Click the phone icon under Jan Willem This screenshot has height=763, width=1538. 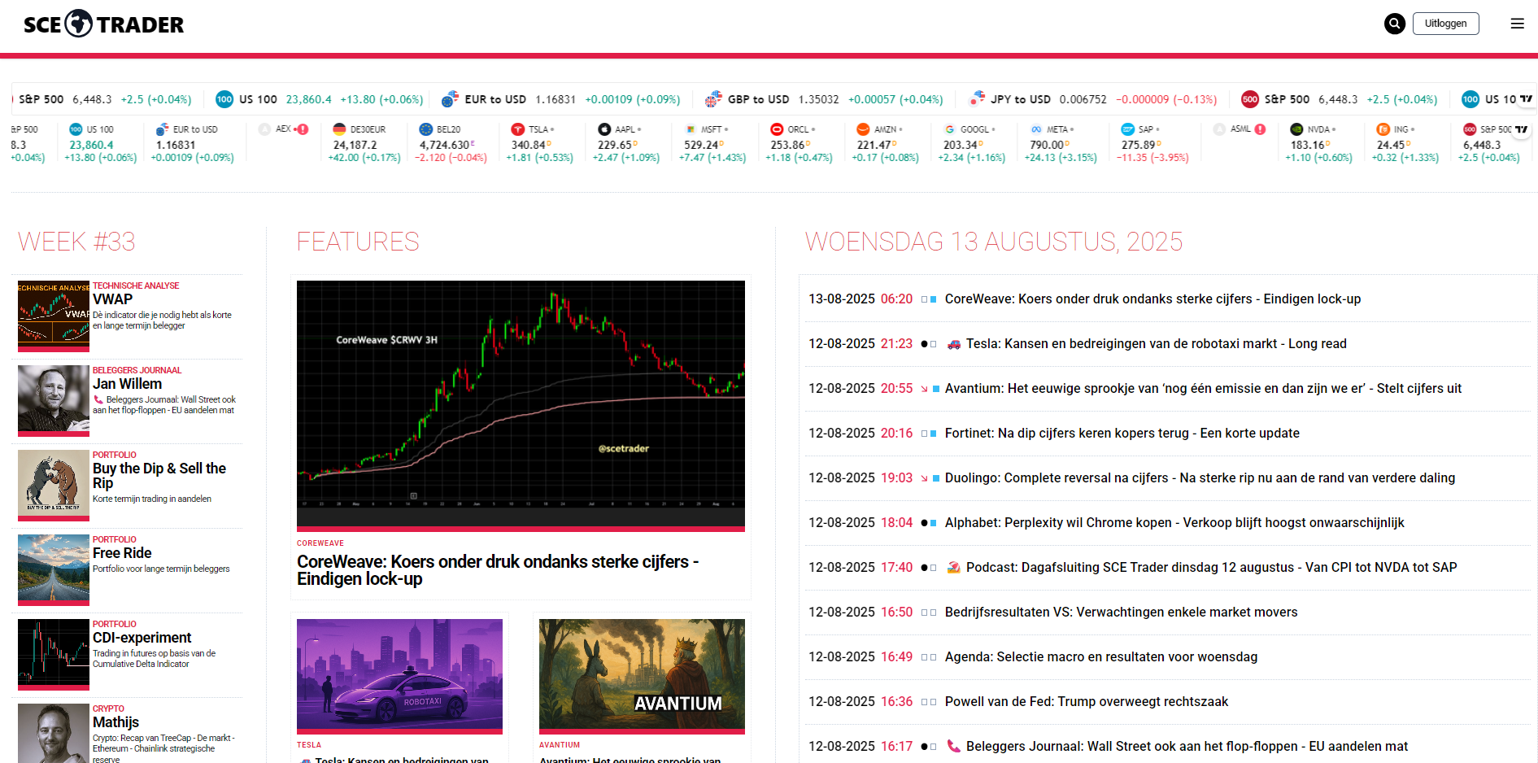[x=98, y=399]
